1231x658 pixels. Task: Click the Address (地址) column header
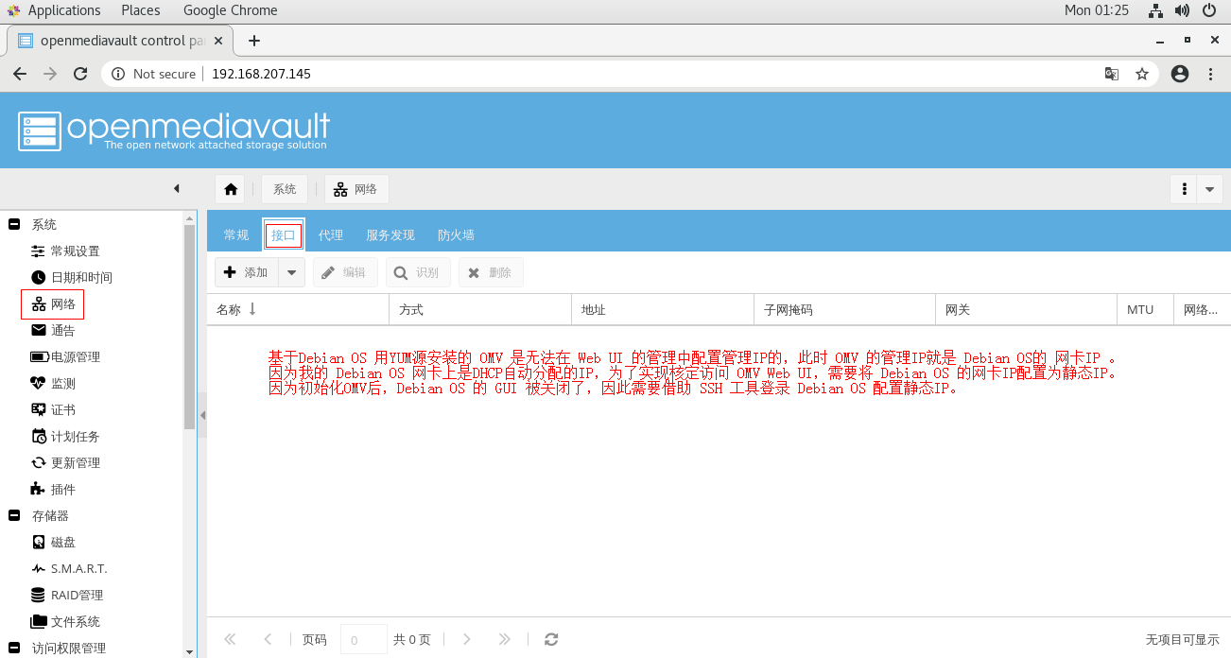[663, 309]
